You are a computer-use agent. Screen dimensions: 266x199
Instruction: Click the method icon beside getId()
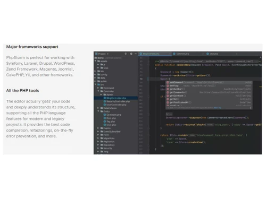(x=168, y=99)
